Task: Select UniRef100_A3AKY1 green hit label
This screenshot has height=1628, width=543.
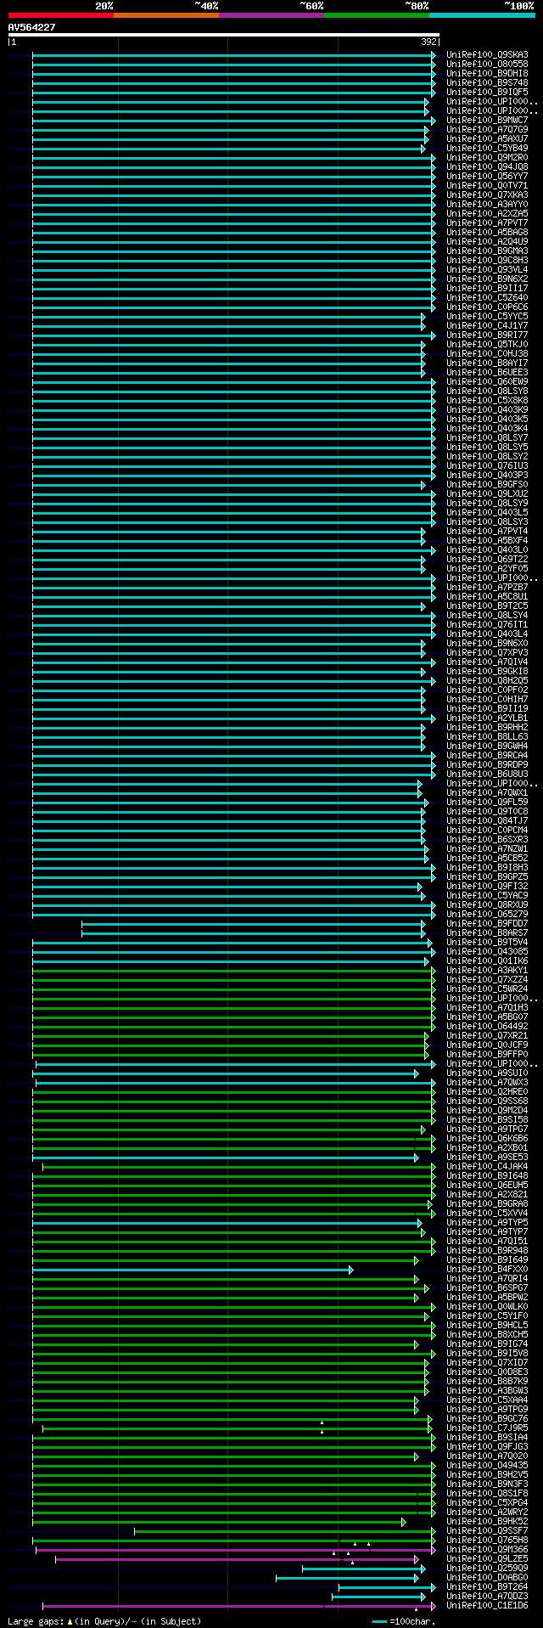Action: (x=487, y=970)
